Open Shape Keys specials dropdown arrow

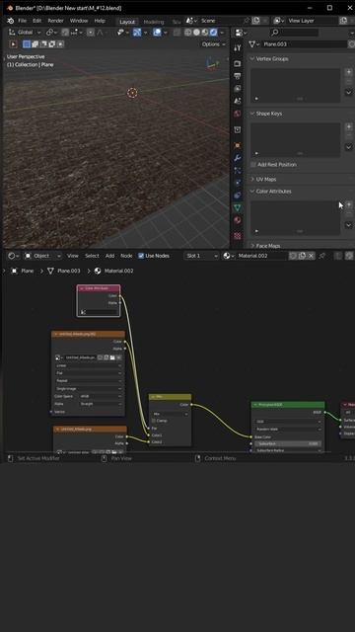point(348,147)
